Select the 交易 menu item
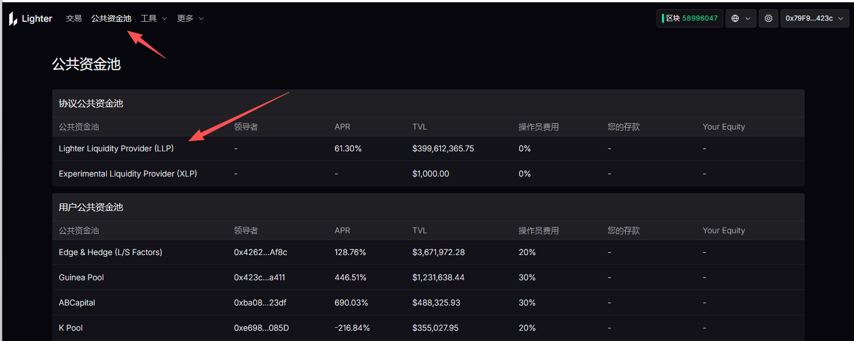The height and width of the screenshot is (341, 854). coord(73,18)
